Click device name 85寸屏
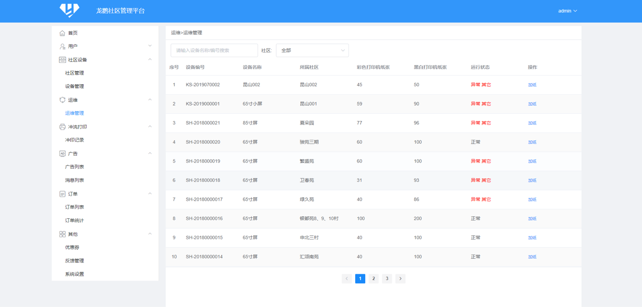Viewport: 642px width, 307px height. tap(250, 123)
